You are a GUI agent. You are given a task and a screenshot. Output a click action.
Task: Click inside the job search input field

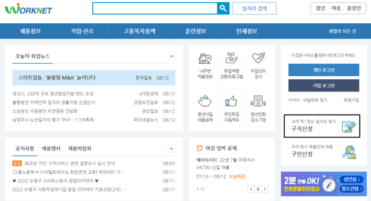pos(155,8)
